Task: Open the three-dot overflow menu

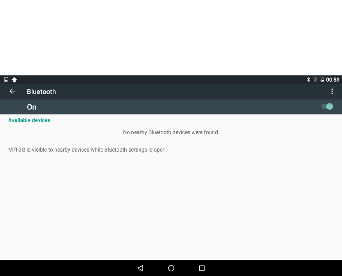Action: pyautogui.click(x=332, y=91)
